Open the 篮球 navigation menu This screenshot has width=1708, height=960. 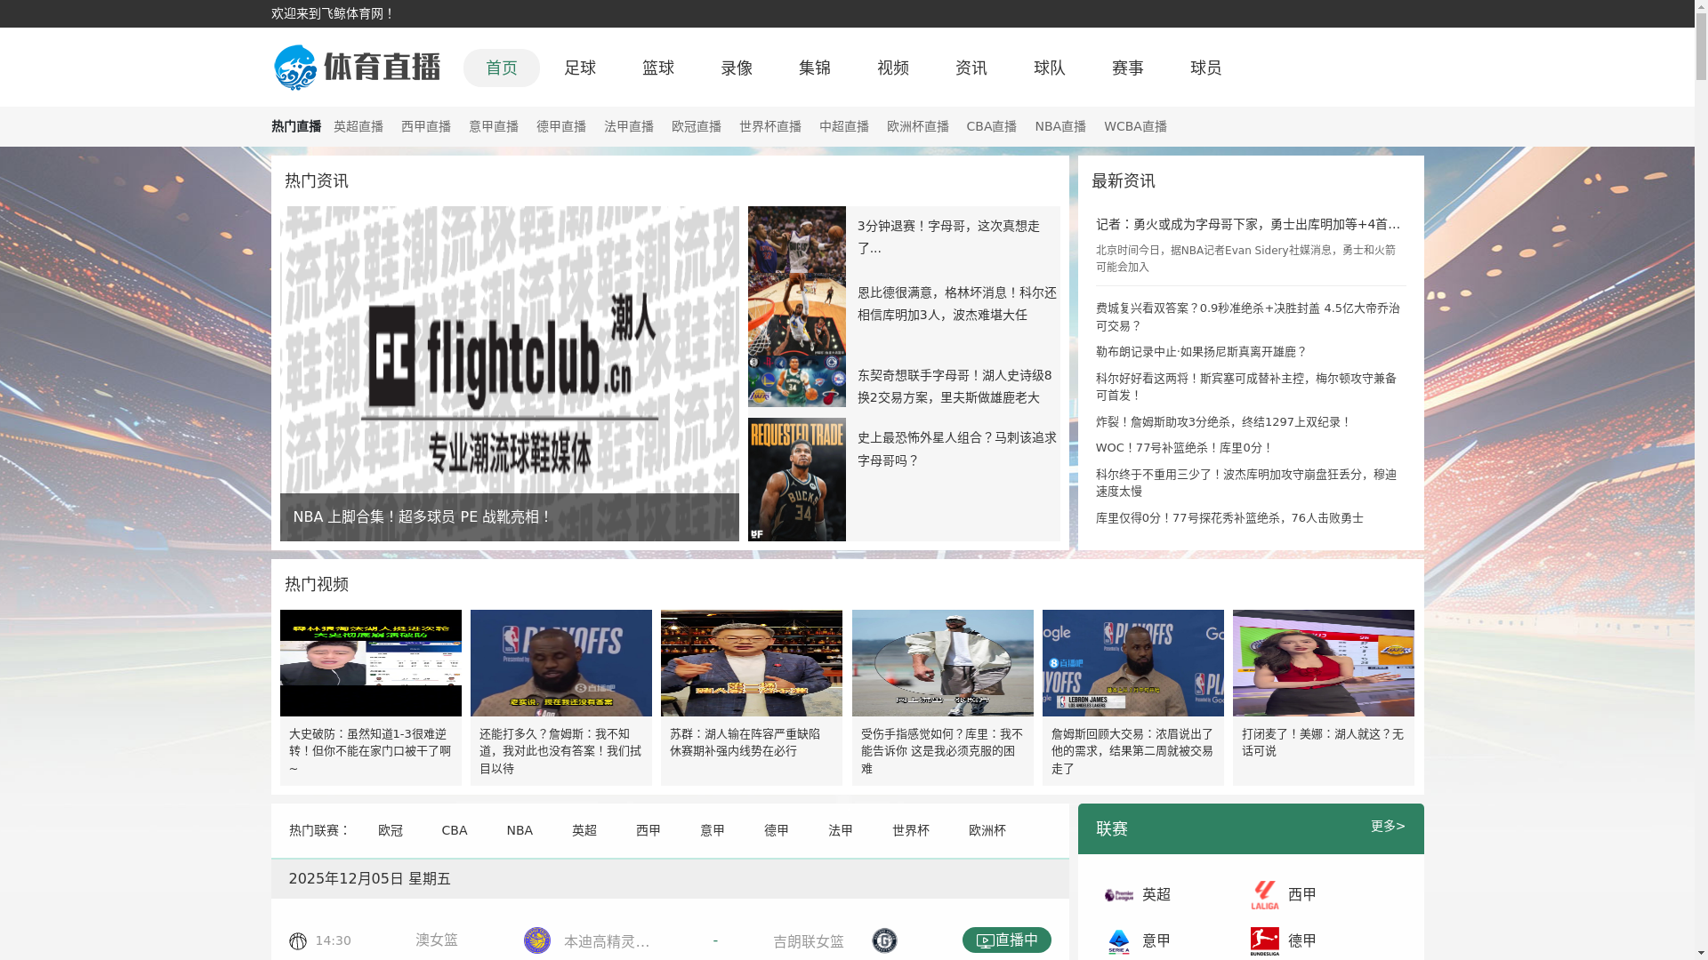[657, 68]
